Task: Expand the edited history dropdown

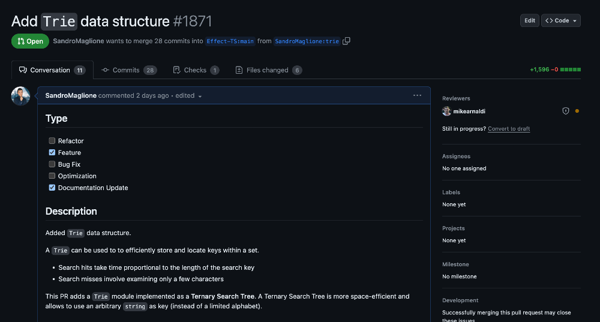Action: [189, 96]
